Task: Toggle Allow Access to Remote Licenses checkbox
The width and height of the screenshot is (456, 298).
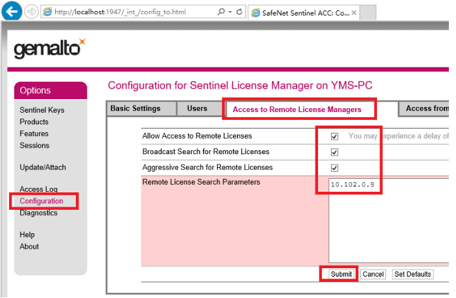Action: pos(334,136)
